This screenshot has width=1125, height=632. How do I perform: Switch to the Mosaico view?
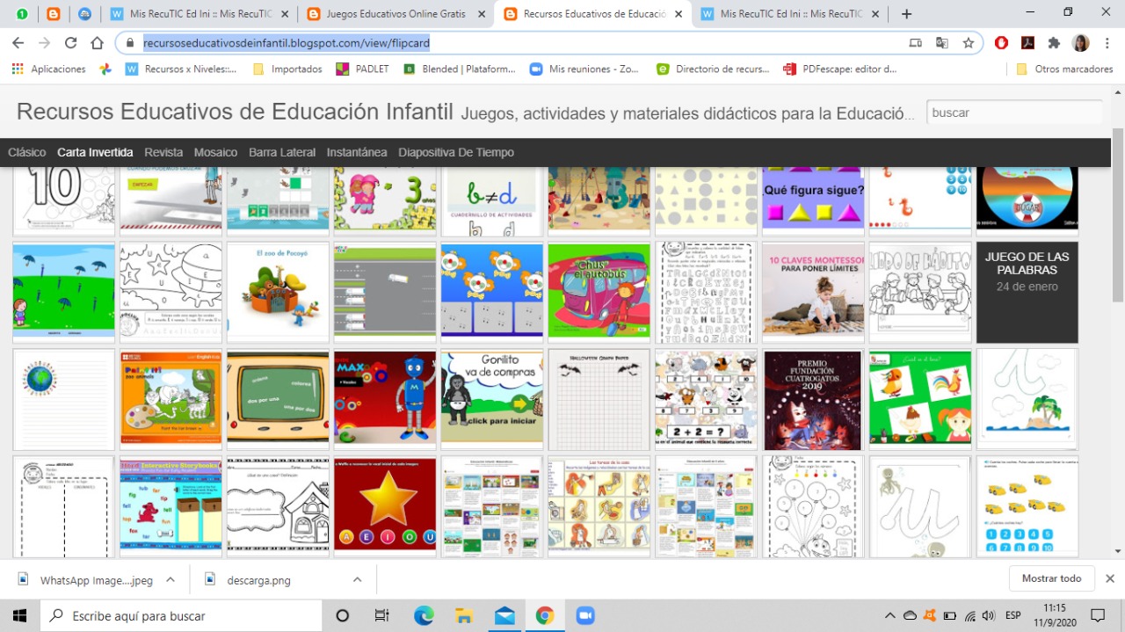click(x=215, y=152)
